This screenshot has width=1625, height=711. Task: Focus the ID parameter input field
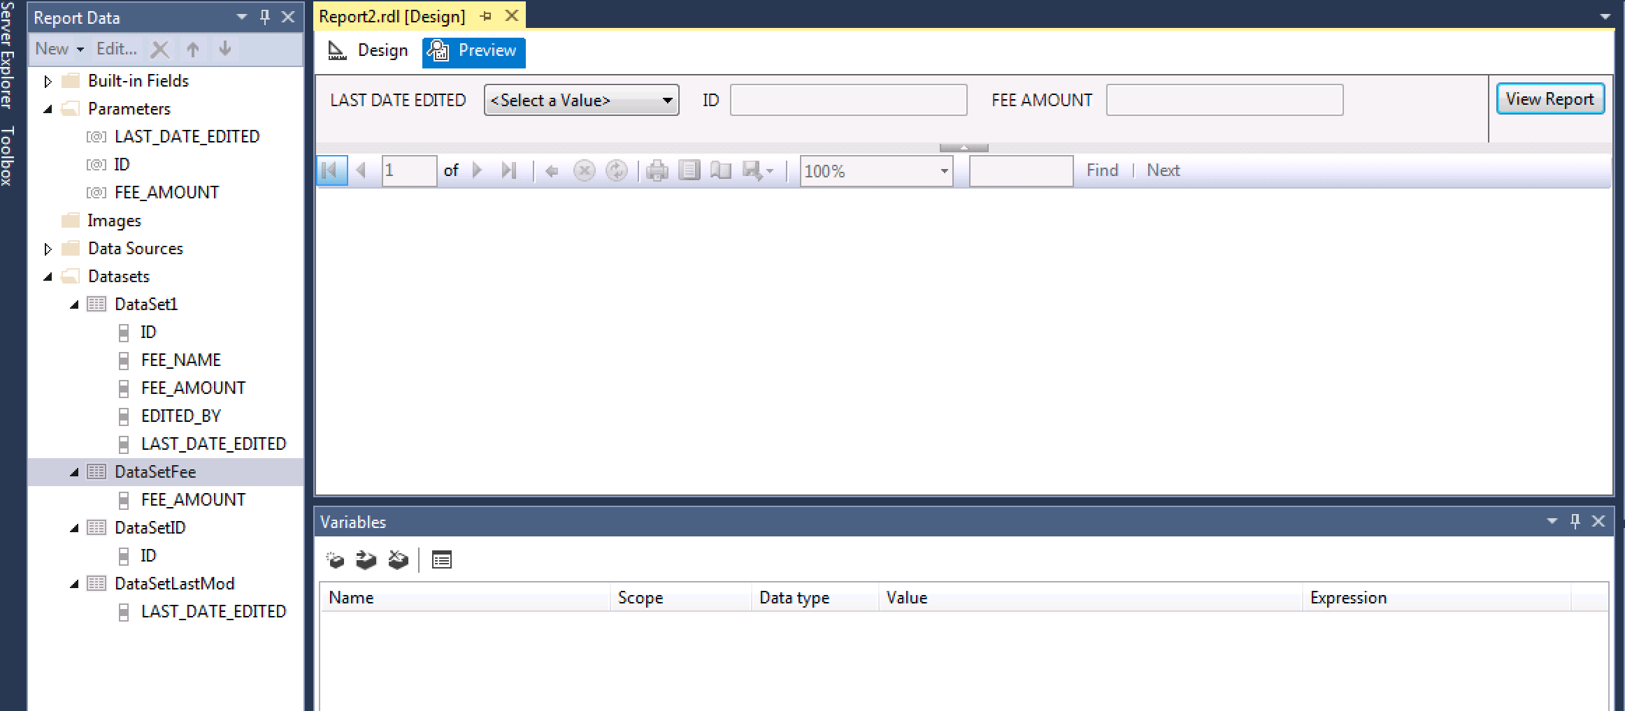(848, 100)
